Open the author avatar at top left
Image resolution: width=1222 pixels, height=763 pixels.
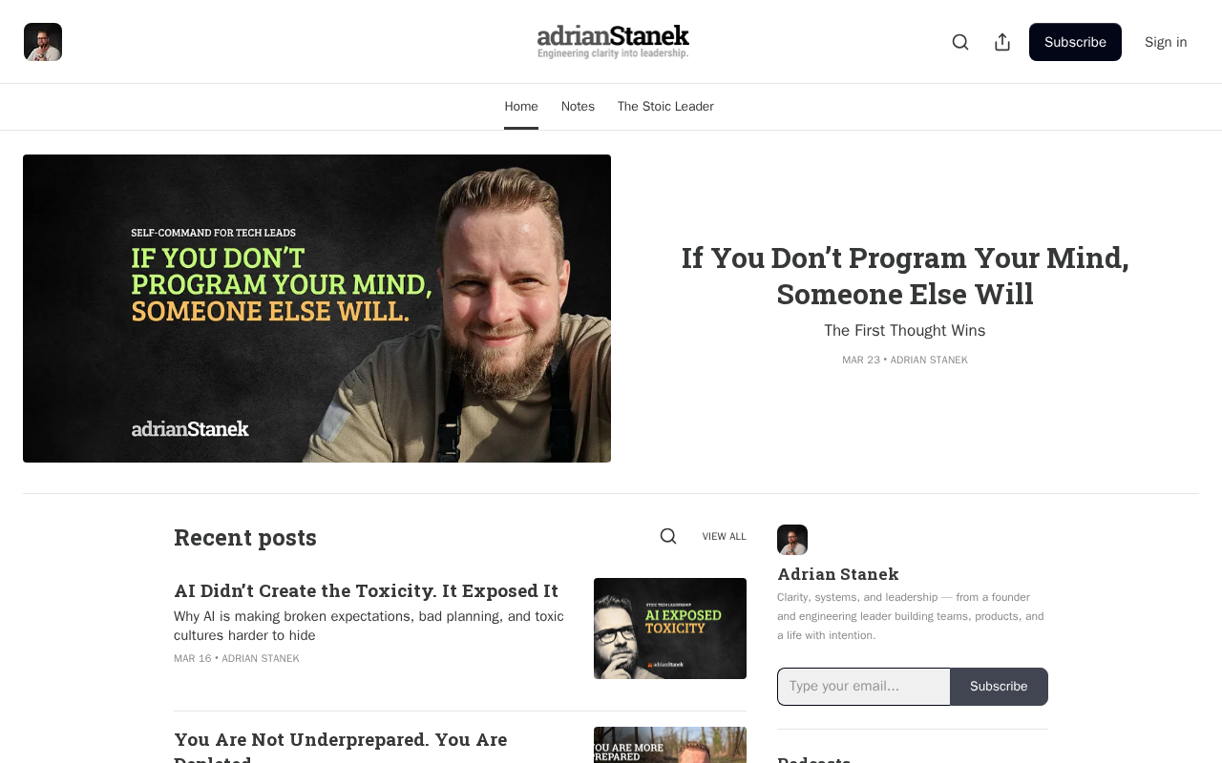[43, 42]
